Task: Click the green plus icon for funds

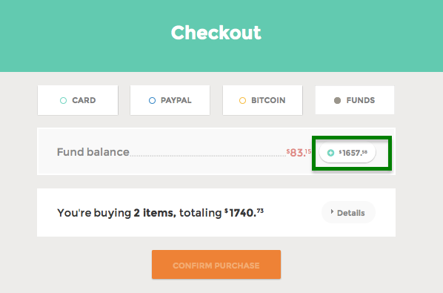Action: coord(330,153)
